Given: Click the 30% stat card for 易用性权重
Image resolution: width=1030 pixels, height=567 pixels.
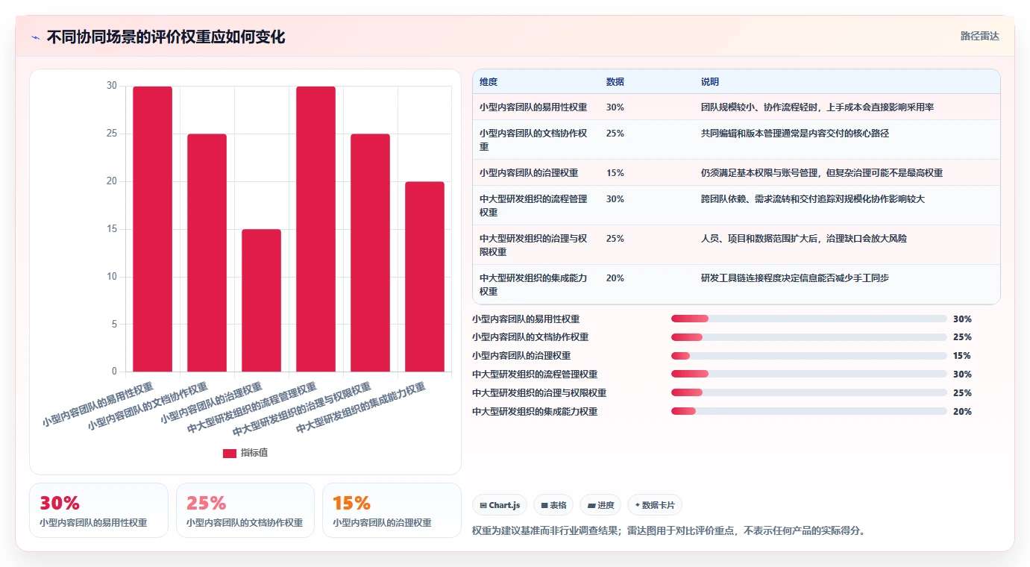Looking at the screenshot, I should pyautogui.click(x=99, y=510).
